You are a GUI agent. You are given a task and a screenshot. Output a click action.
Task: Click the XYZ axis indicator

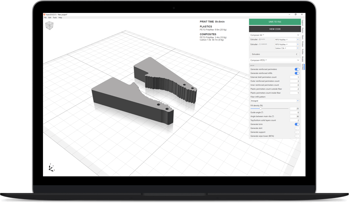tap(52, 168)
